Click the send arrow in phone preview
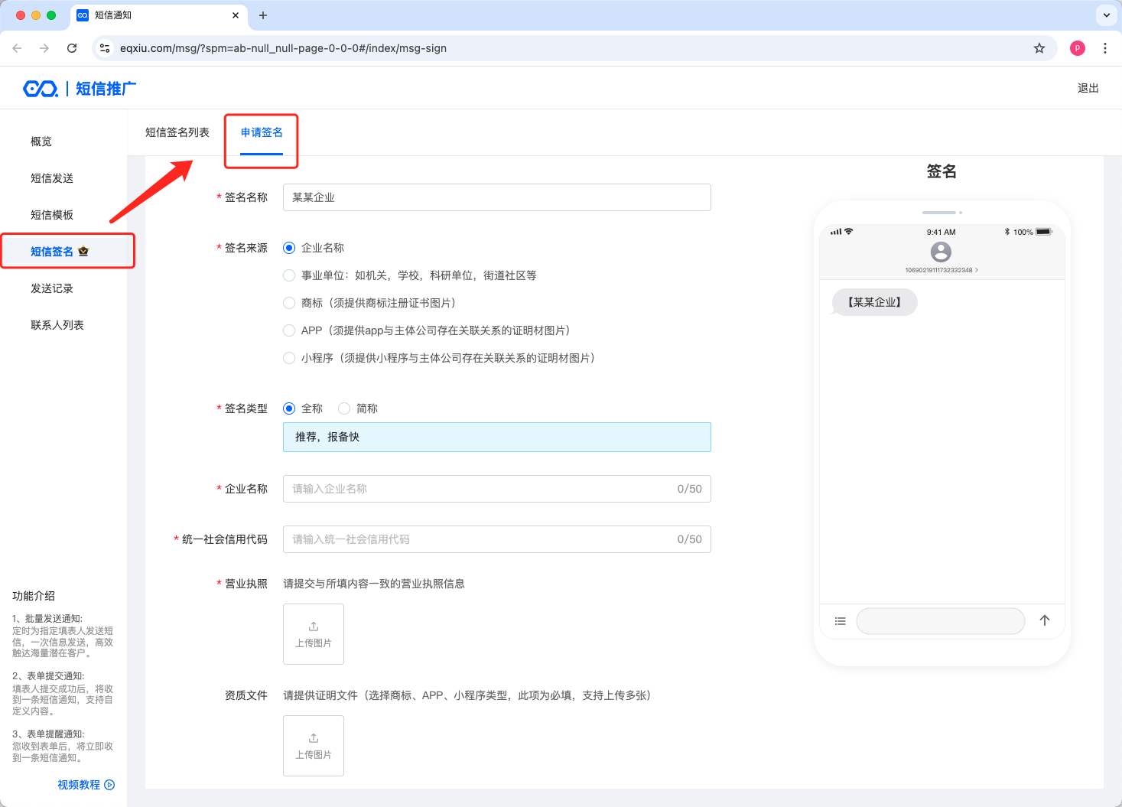This screenshot has height=807, width=1122. 1044,620
